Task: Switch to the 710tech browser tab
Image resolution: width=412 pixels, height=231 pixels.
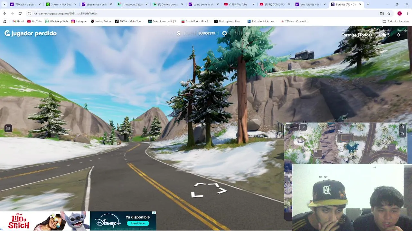Action: (25, 4)
